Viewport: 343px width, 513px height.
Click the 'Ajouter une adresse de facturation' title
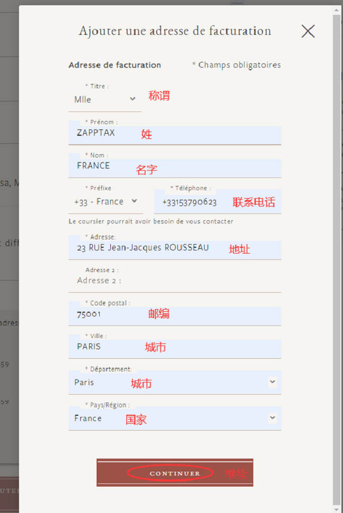(175, 31)
